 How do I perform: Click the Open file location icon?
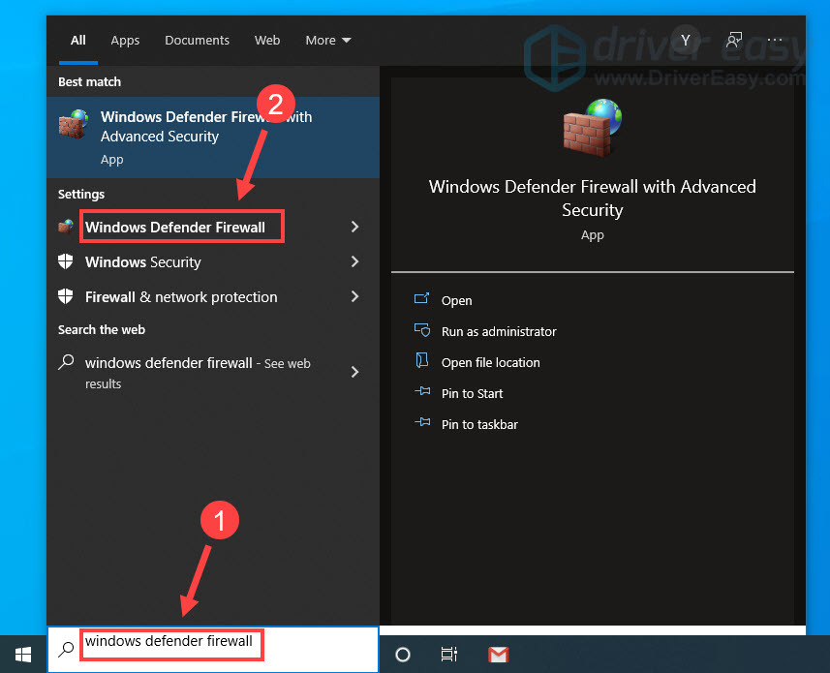[422, 360]
